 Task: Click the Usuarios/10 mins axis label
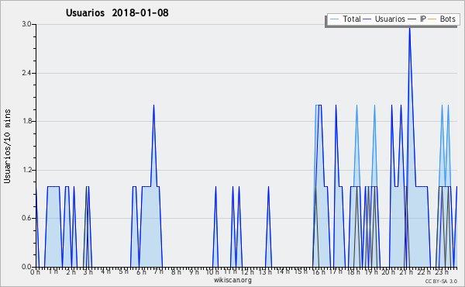[7, 147]
